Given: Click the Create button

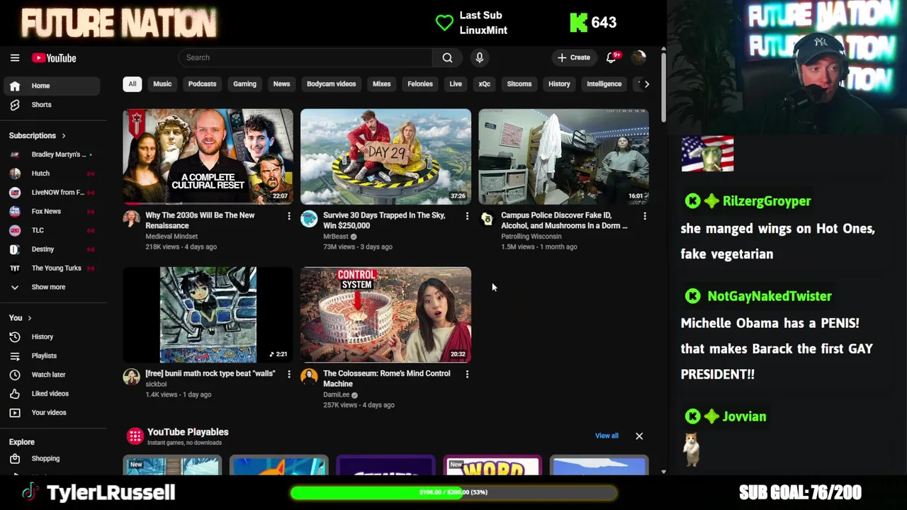Looking at the screenshot, I should 574,57.
